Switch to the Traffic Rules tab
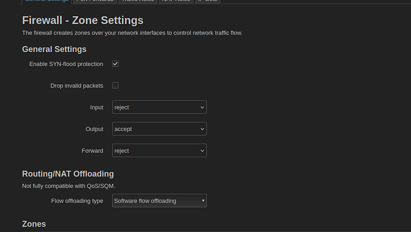 pos(138,1)
